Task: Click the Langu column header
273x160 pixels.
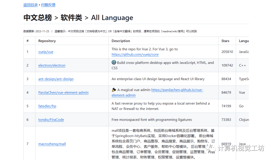Action: (x=244, y=41)
